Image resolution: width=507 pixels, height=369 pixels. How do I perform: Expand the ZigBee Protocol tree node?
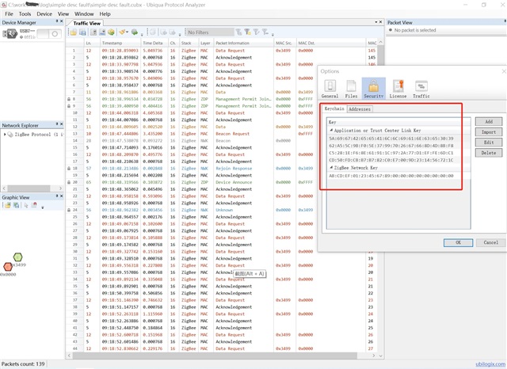[5, 135]
